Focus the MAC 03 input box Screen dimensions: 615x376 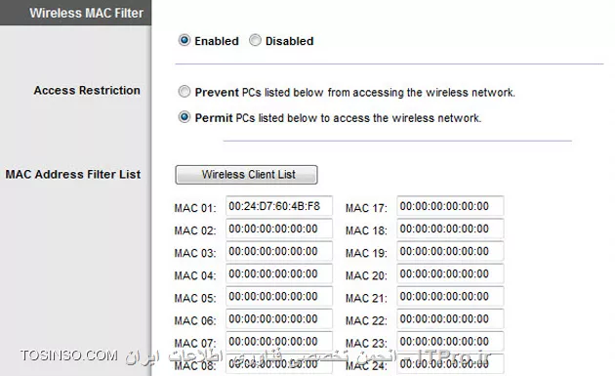pyautogui.click(x=279, y=251)
